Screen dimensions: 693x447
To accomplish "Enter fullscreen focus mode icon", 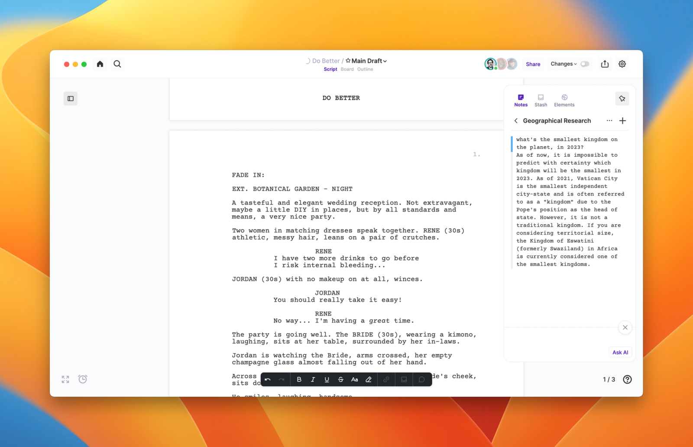I will tap(65, 379).
